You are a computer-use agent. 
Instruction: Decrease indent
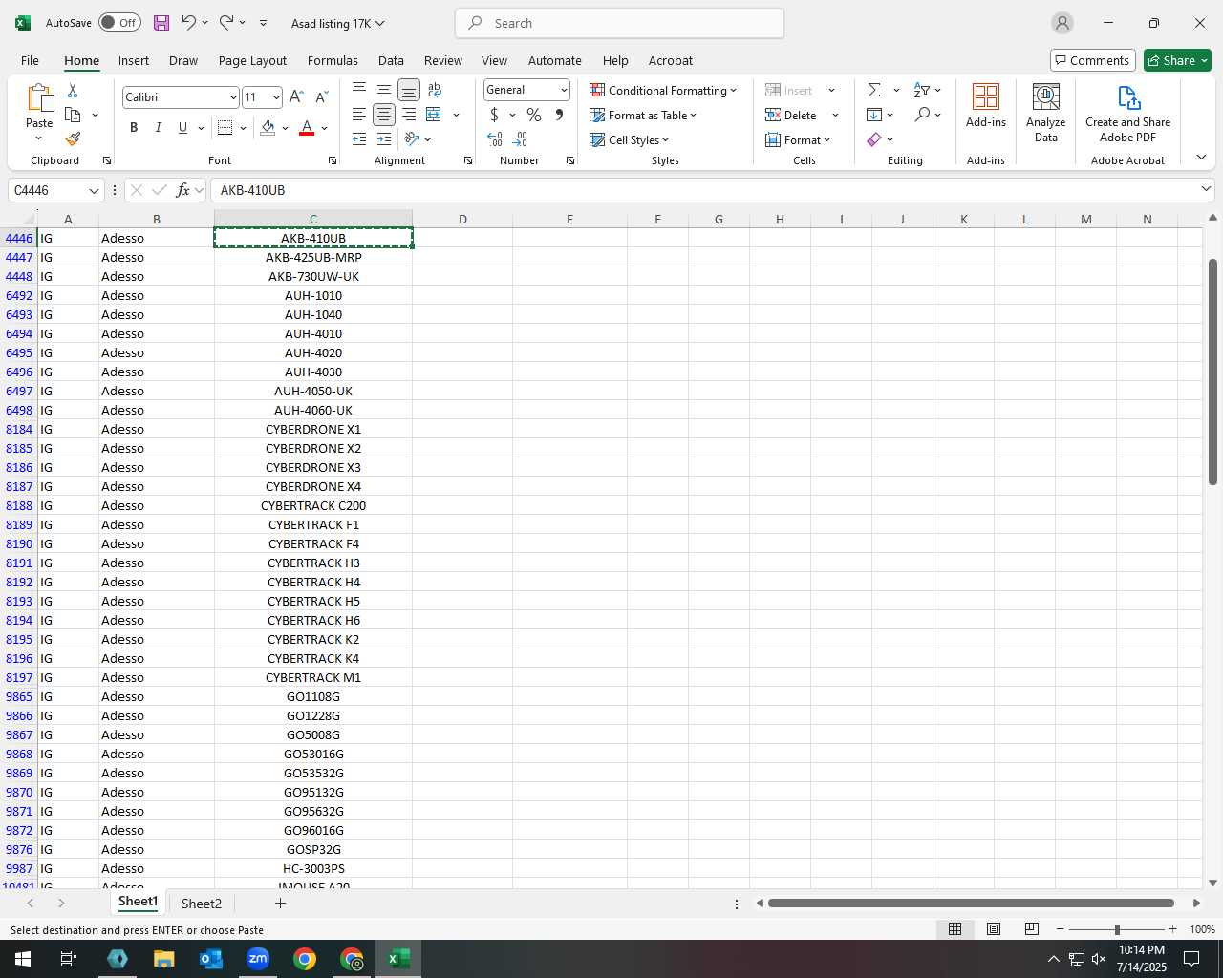[359, 139]
